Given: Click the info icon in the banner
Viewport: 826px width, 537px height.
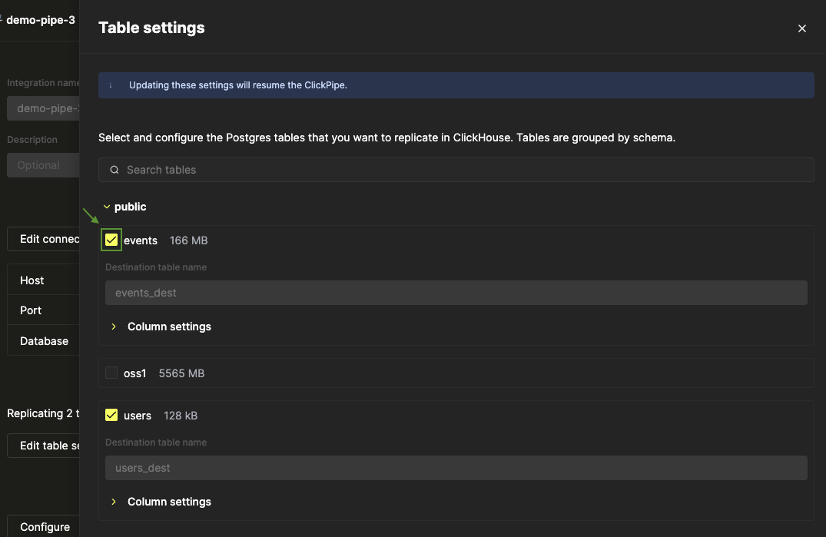Looking at the screenshot, I should (x=110, y=85).
